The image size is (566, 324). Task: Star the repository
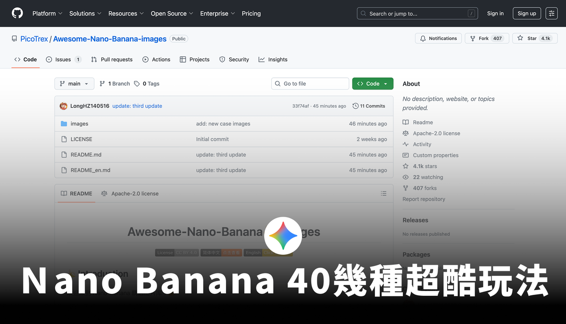(x=535, y=39)
